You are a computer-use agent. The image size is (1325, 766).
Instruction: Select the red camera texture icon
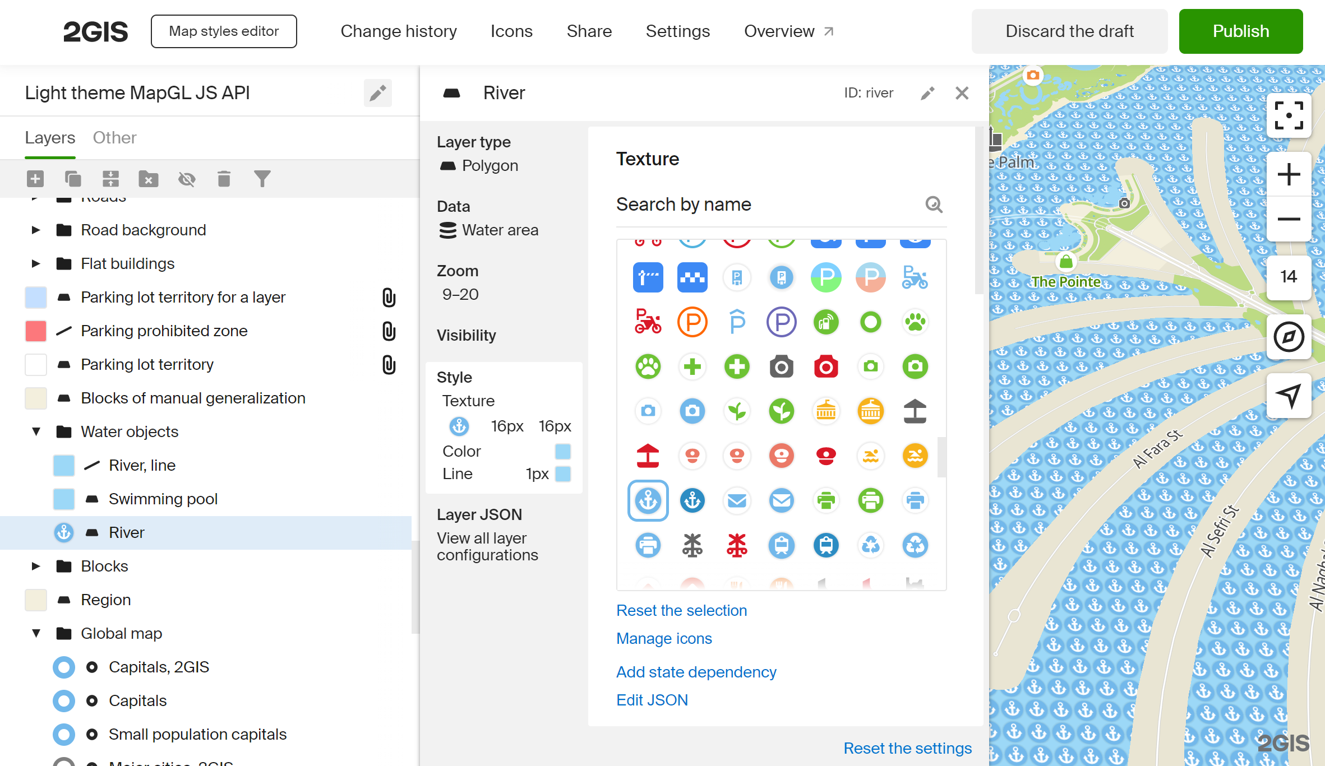click(x=825, y=367)
